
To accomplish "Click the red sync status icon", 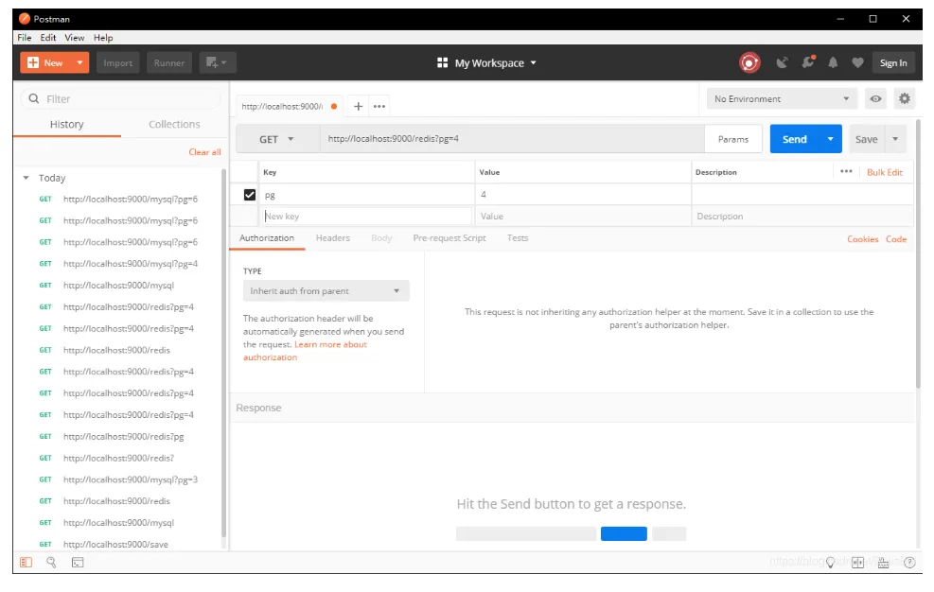I will pos(749,62).
